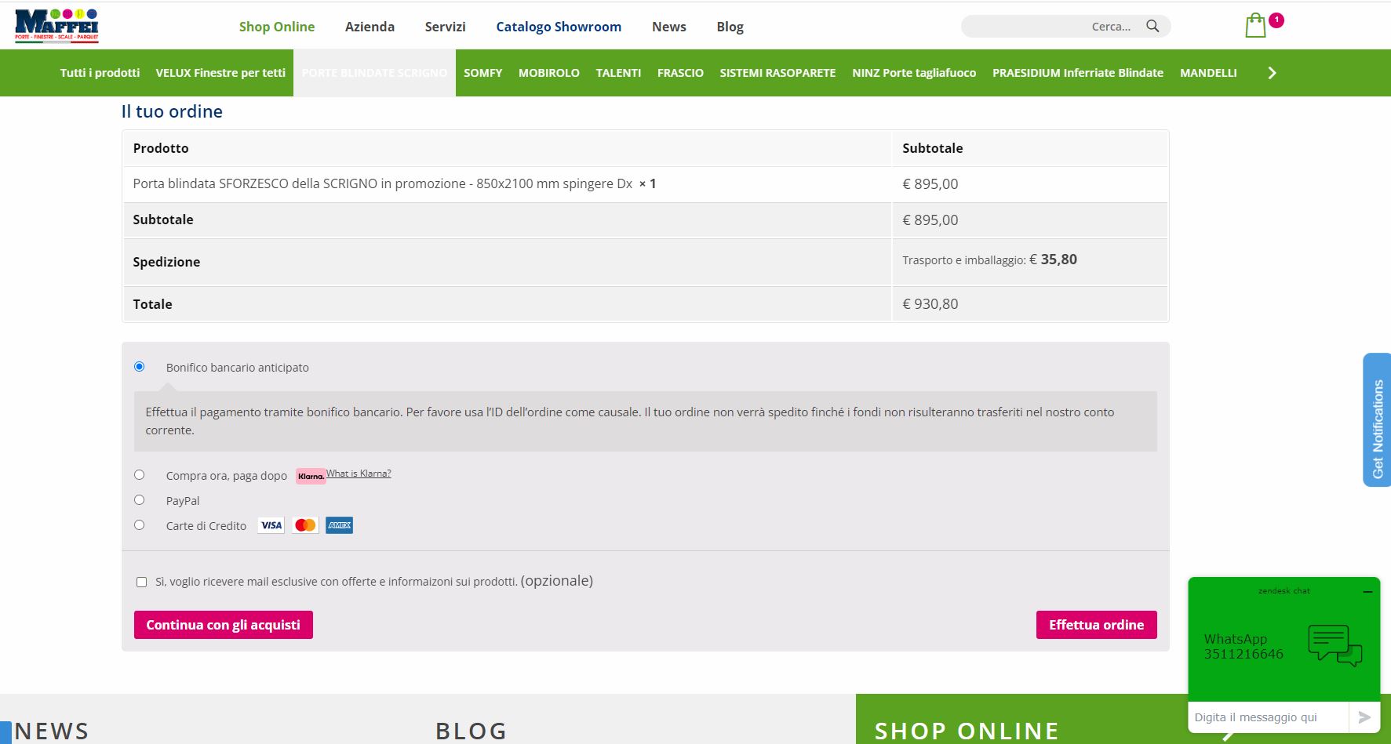Click the Amex card logo
The width and height of the screenshot is (1391, 744).
[x=340, y=525]
